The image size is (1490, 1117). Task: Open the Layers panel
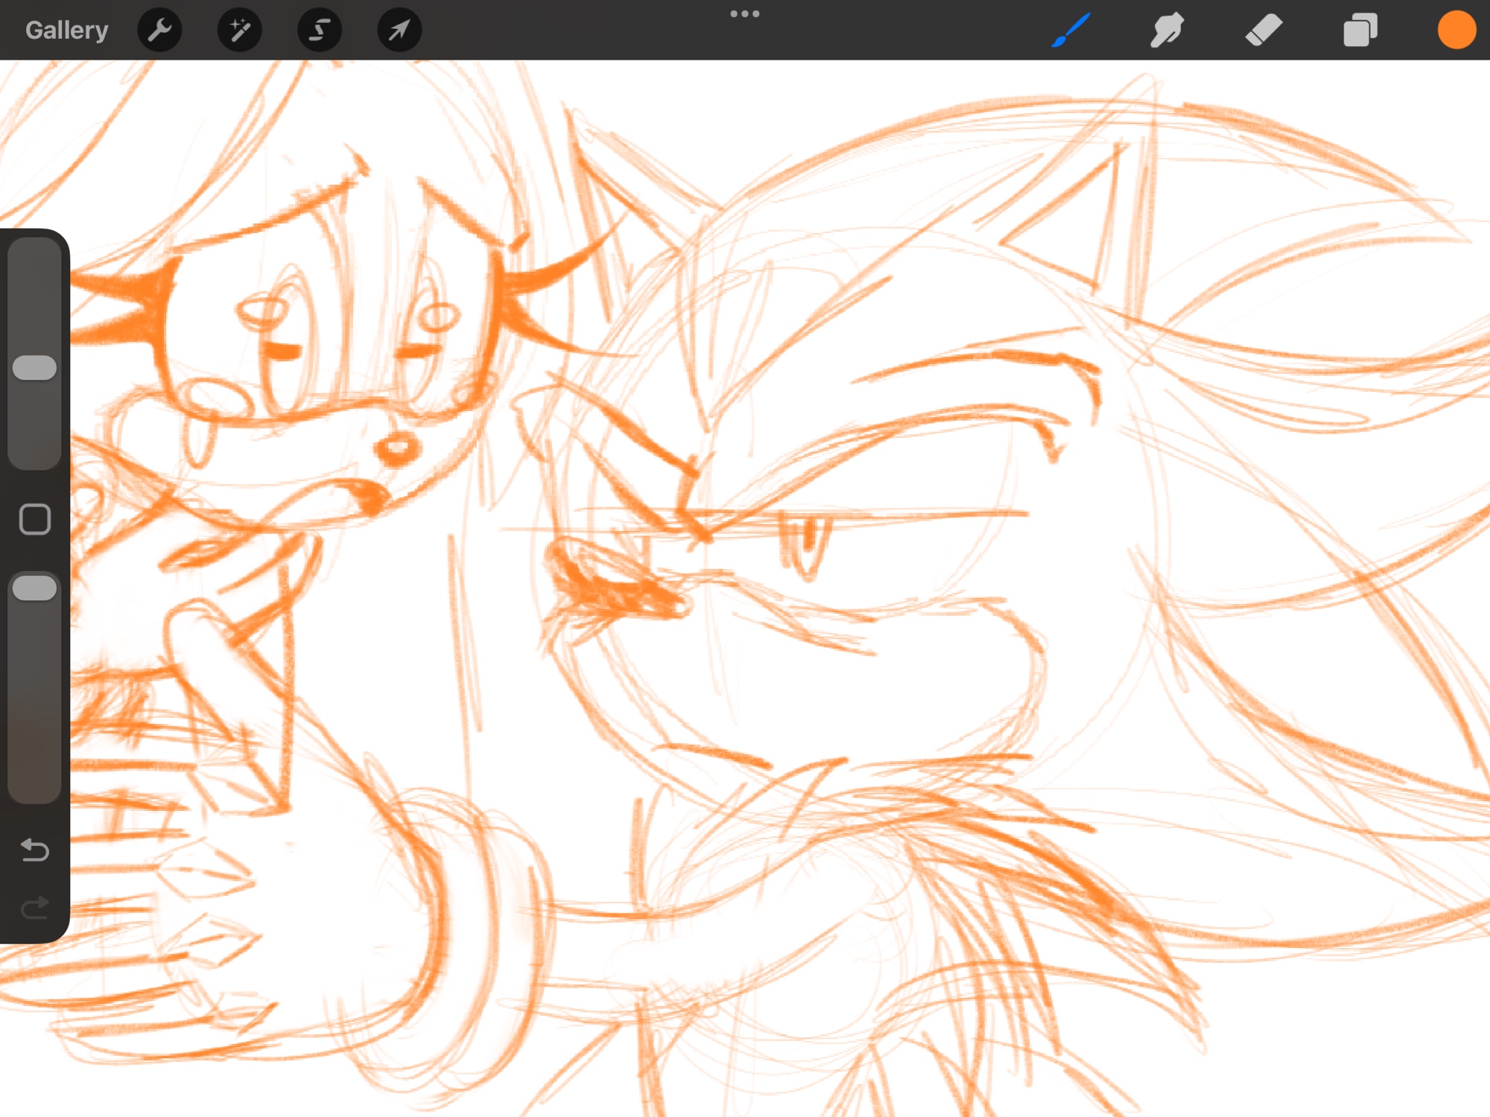point(1360,31)
